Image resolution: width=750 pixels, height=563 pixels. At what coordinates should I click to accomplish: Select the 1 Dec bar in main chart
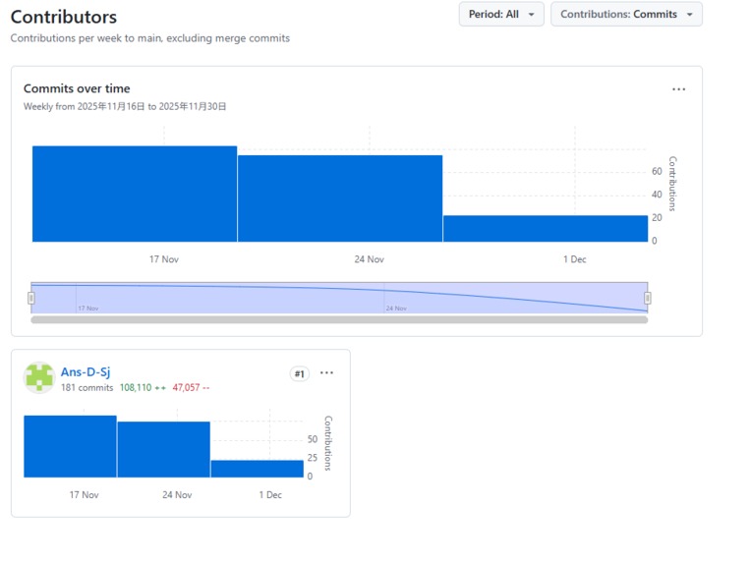click(x=546, y=229)
